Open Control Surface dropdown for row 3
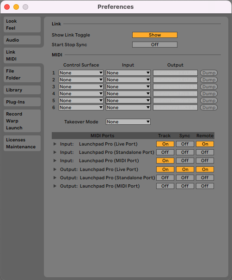The width and height of the screenshot is (232, 280). tap(81, 87)
